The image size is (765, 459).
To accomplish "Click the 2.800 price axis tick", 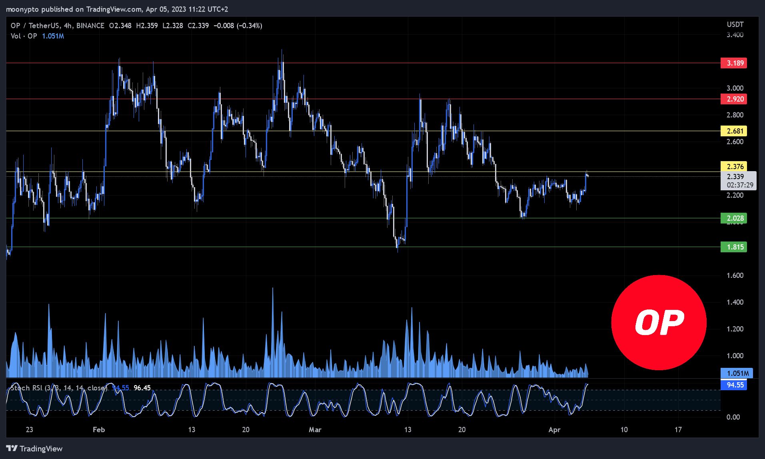I will click(735, 115).
